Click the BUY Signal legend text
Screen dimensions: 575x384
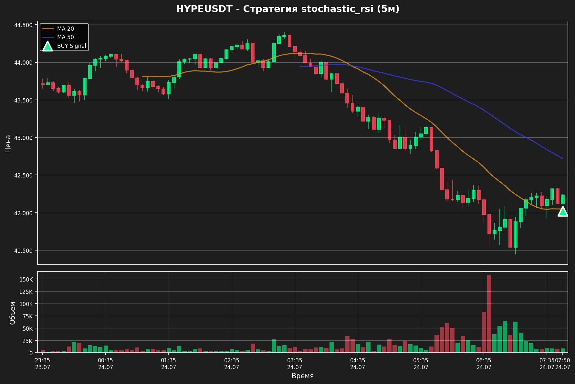(x=72, y=46)
